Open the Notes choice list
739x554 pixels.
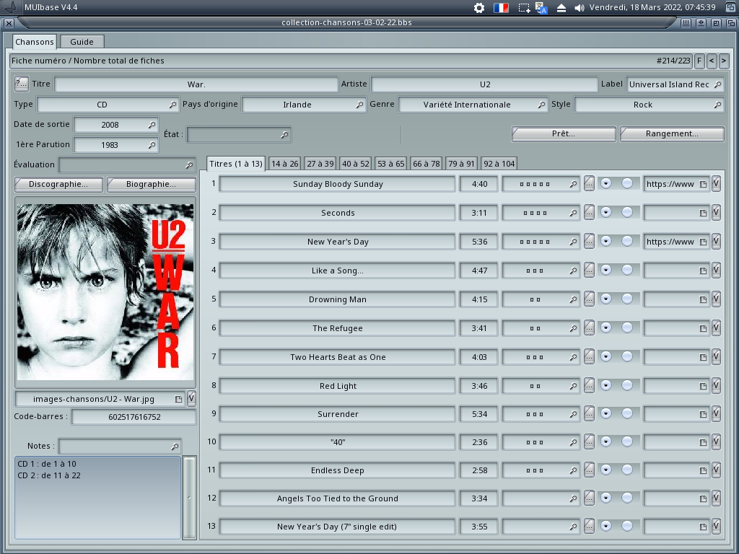(x=120, y=446)
